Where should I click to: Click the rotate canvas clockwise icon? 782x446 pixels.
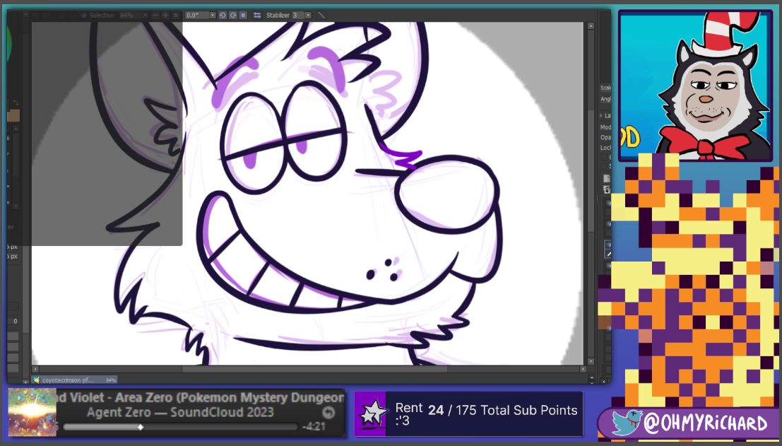tap(232, 15)
